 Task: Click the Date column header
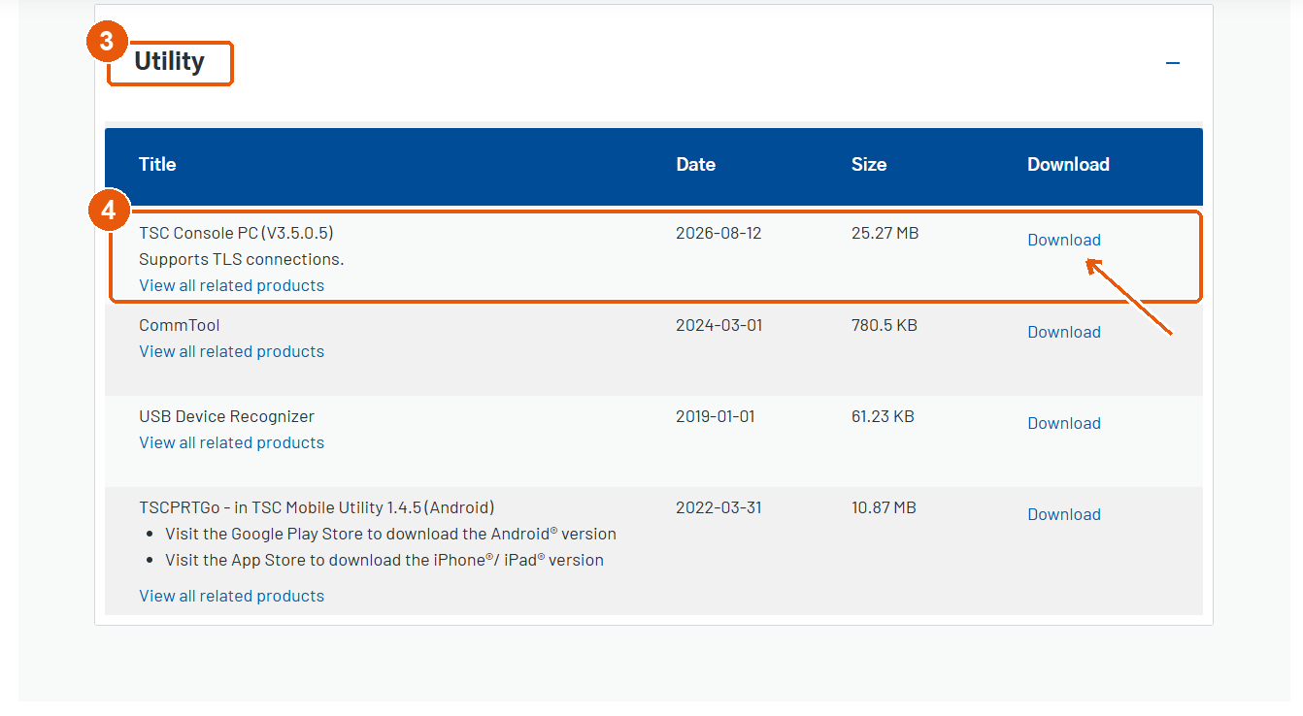[696, 164]
